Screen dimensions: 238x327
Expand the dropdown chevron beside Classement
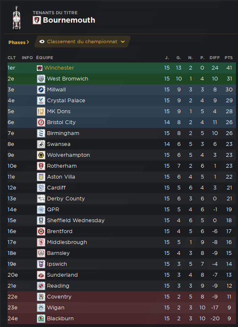(123, 42)
